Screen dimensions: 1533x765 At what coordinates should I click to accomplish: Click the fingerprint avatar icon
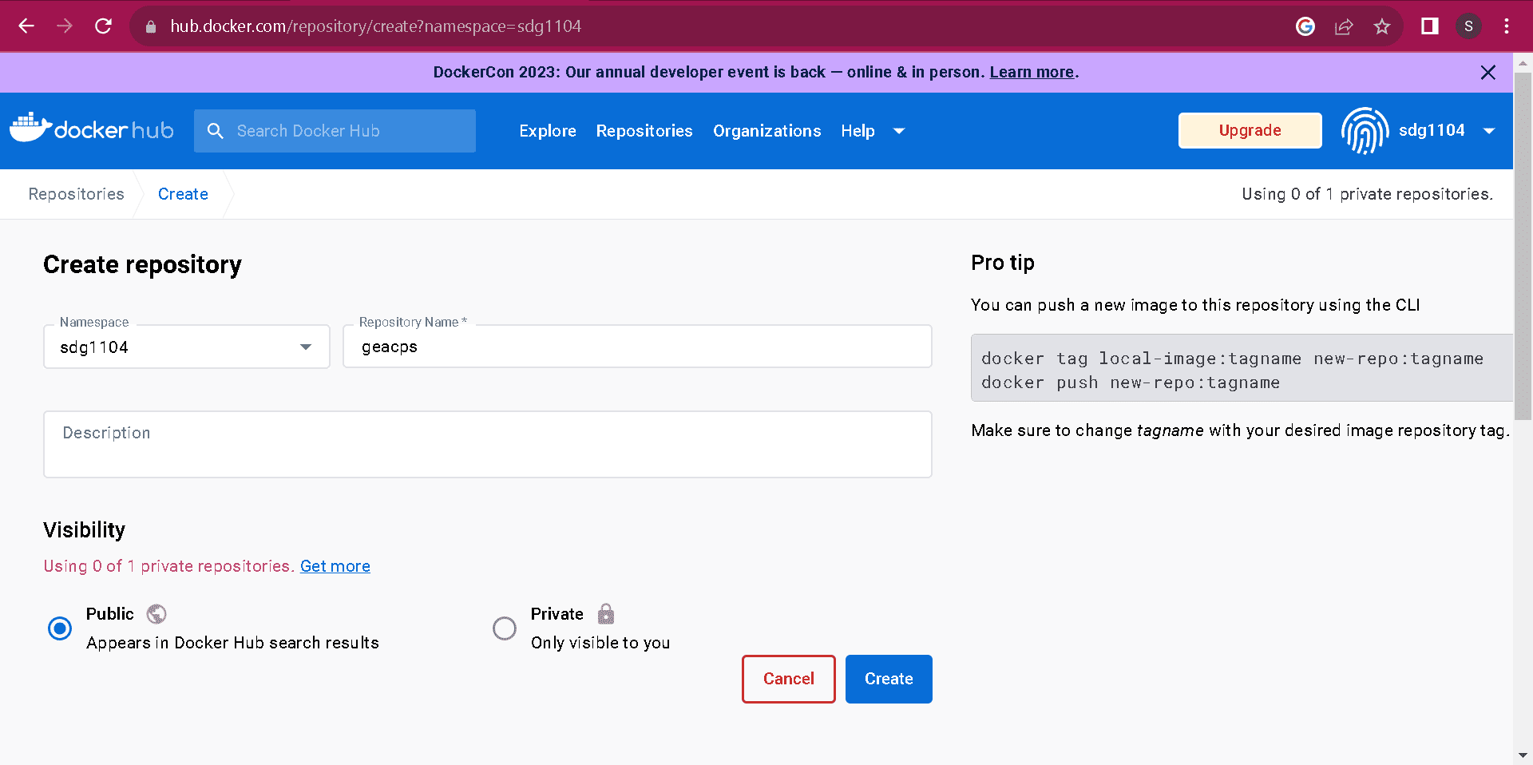[x=1365, y=130]
